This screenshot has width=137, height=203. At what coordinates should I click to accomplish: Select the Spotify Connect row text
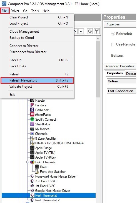46,119
